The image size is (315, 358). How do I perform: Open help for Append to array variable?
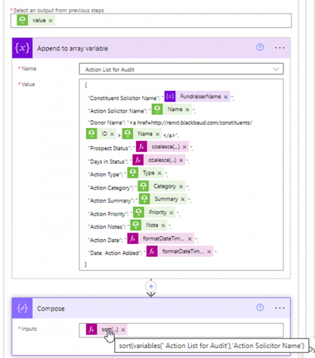[x=260, y=47]
